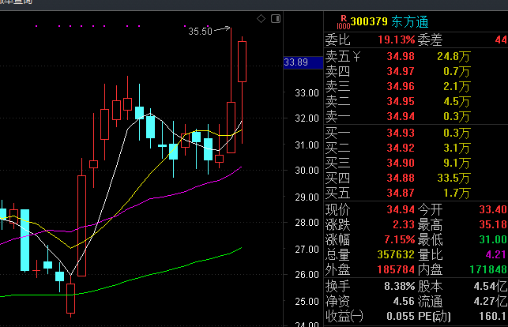
Task: Click the PE(动) value 160.1
Action: click(x=493, y=316)
